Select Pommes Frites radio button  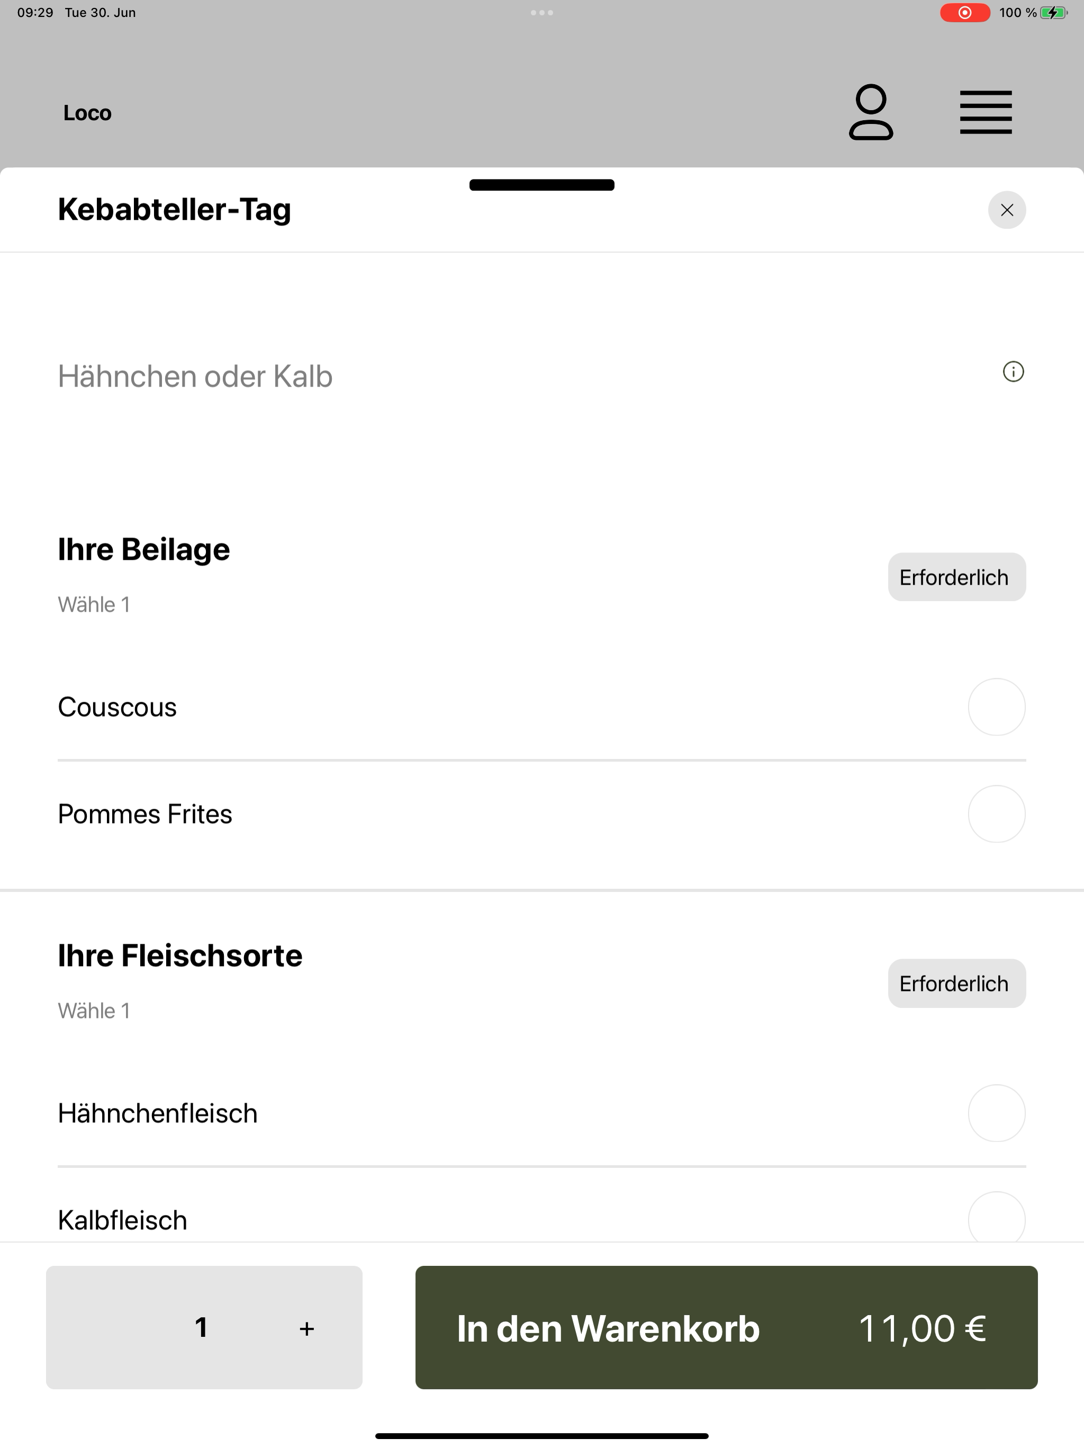pos(996,814)
